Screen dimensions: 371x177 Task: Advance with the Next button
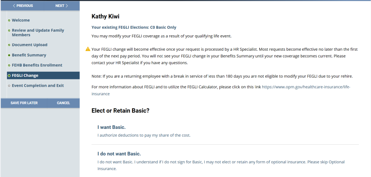point(61,6)
